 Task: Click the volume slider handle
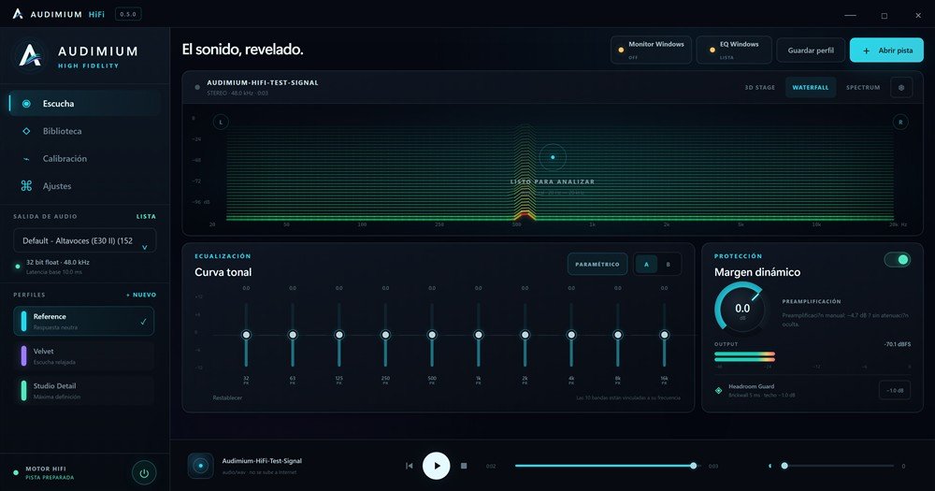[784, 466]
